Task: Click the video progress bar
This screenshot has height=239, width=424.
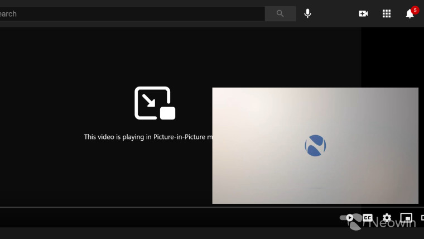Action: pyautogui.click(x=212, y=207)
